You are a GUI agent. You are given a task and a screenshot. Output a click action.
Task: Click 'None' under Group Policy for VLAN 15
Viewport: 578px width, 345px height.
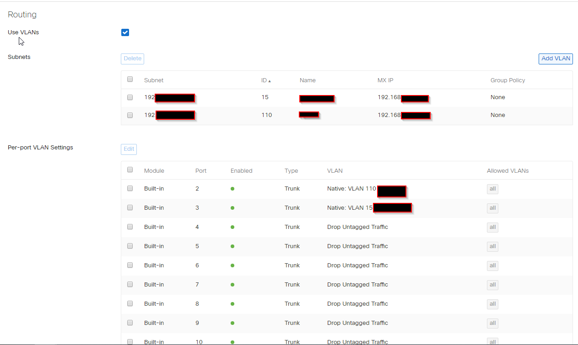tap(497, 97)
